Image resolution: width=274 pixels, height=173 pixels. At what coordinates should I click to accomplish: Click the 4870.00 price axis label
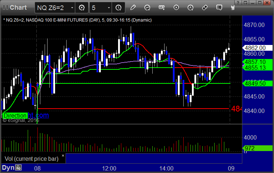click(254, 25)
